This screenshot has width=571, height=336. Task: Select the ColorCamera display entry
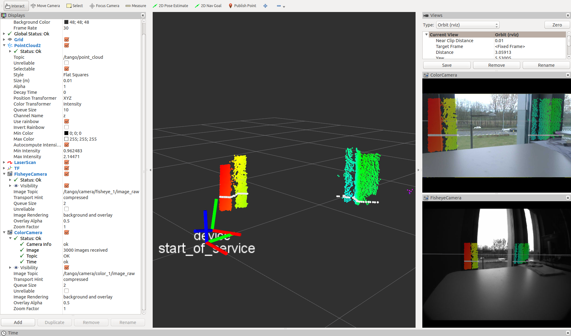(x=28, y=233)
